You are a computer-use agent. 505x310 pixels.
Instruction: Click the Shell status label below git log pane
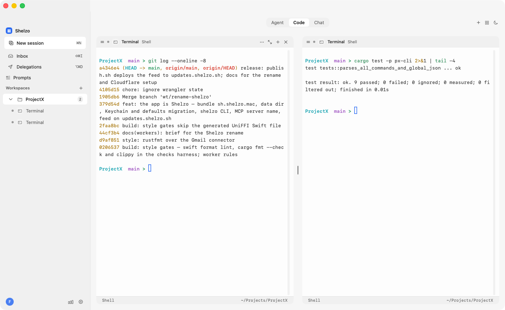pyautogui.click(x=108, y=300)
